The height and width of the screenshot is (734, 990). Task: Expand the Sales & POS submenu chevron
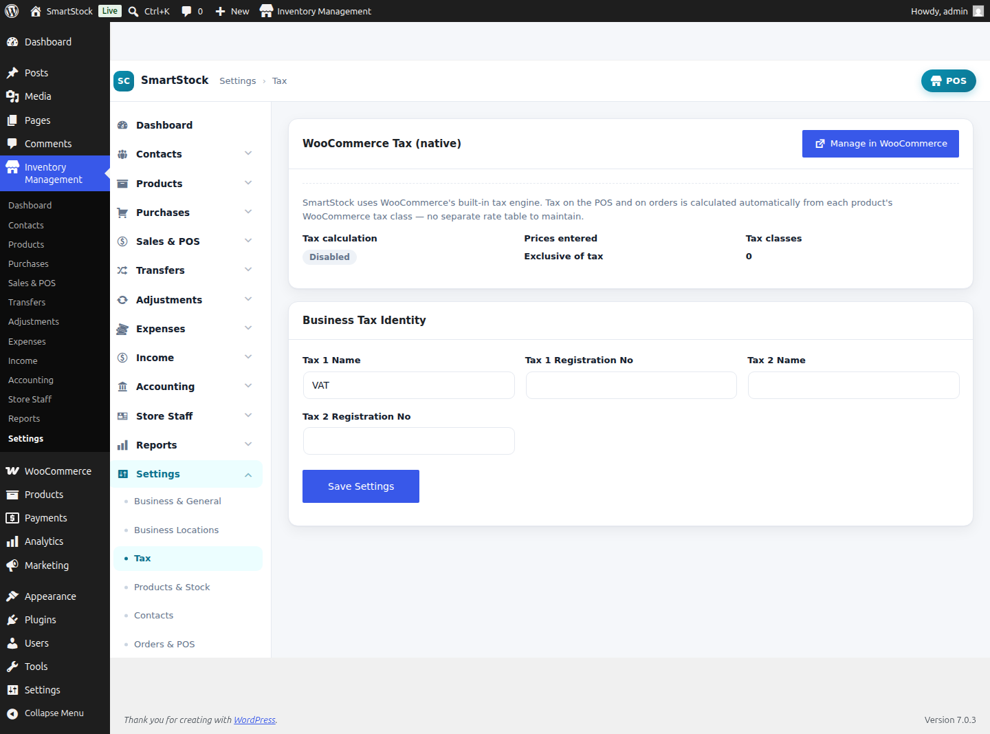[248, 241]
